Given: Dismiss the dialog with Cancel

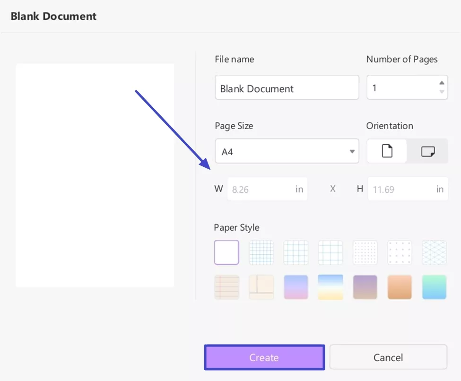Looking at the screenshot, I should pos(388,357).
